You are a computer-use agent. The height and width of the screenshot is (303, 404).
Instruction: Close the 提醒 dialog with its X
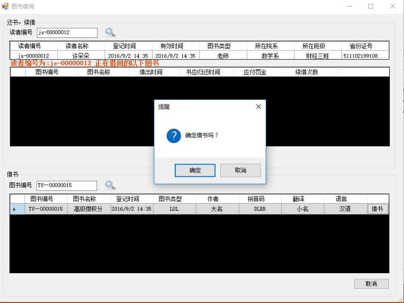[x=259, y=107]
